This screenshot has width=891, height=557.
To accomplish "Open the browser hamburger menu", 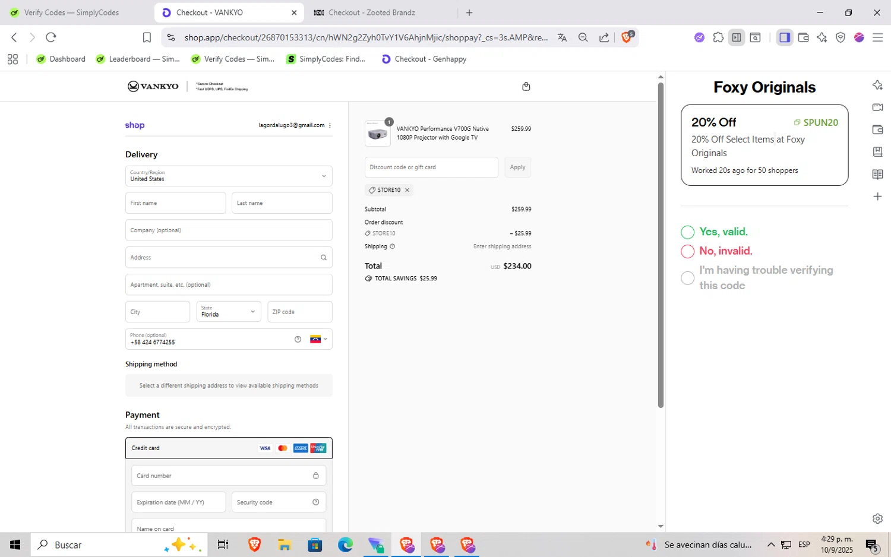I will (x=877, y=37).
